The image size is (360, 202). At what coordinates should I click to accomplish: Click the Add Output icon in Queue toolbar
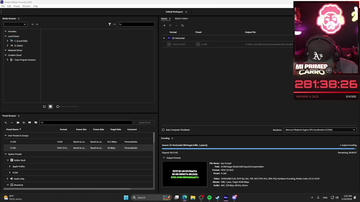click(170, 25)
